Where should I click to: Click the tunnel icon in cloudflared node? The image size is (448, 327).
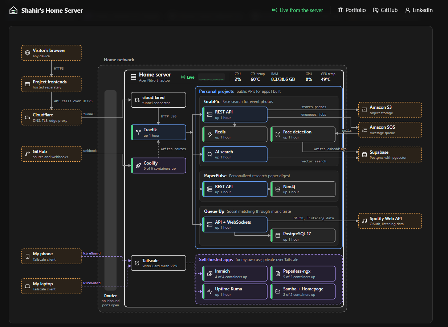(137, 100)
